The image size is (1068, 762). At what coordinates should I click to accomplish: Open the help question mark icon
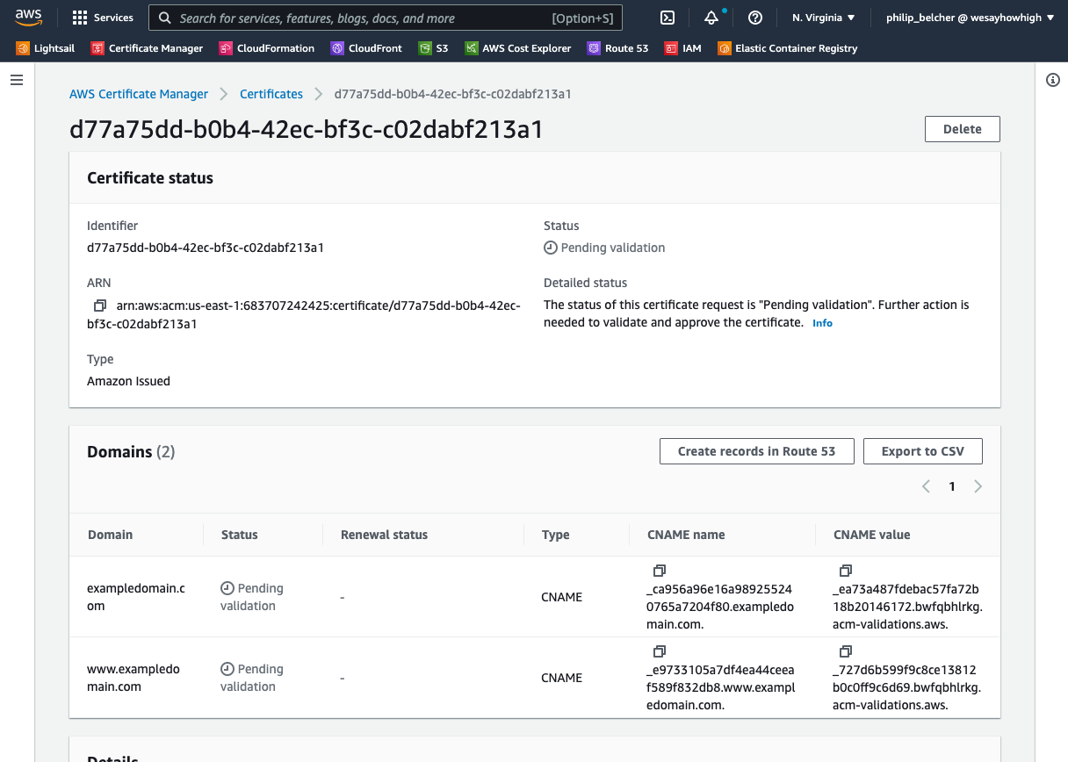pyautogui.click(x=754, y=18)
